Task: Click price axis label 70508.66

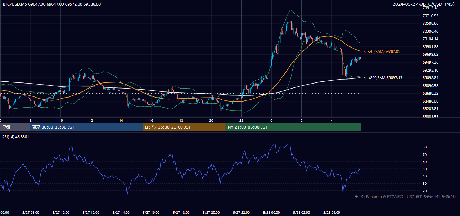Action: [430, 23]
